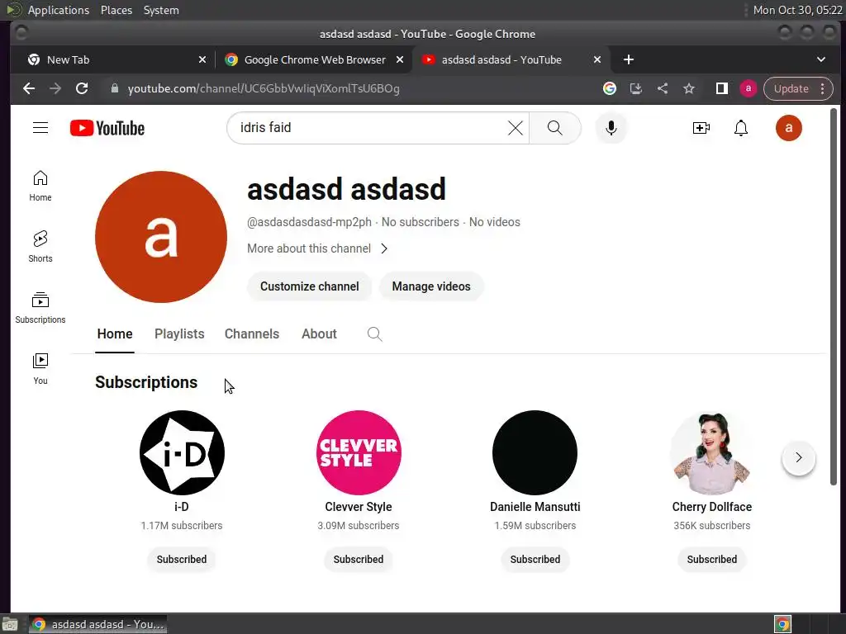The height and width of the screenshot is (634, 846).
Task: Bookmark this page with the star
Action: coord(689,88)
